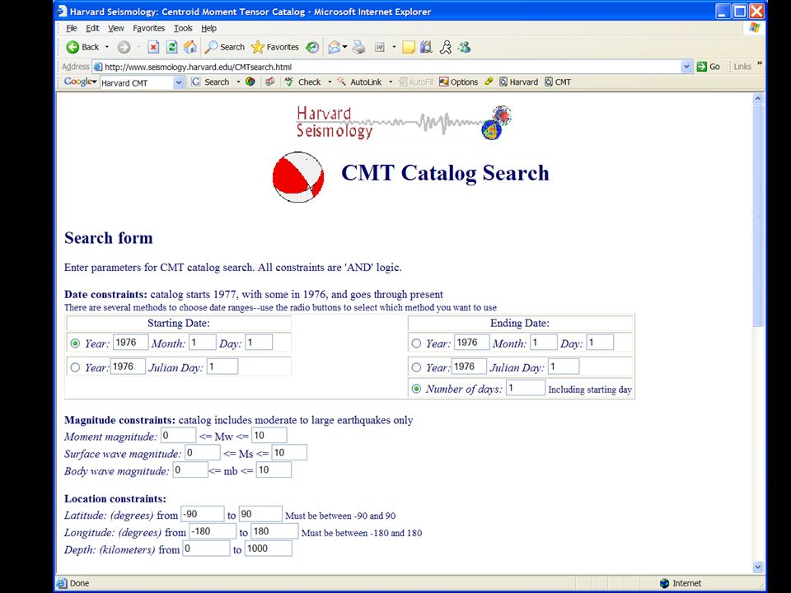Viewport: 791px width, 593px height.
Task: Open Google toolbar Options
Action: click(x=459, y=82)
